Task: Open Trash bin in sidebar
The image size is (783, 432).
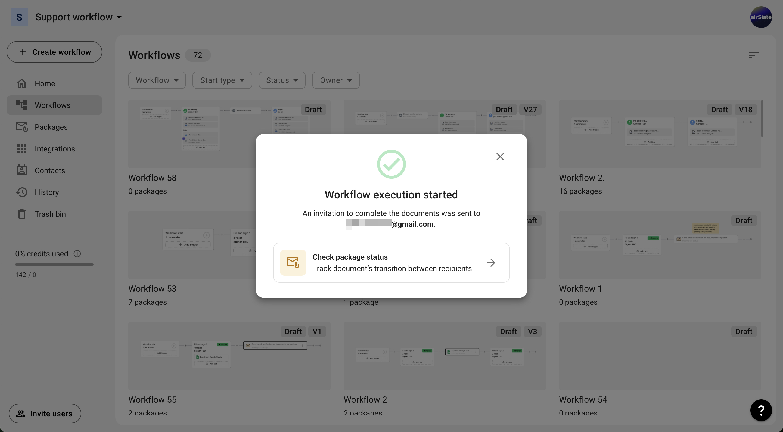Action: point(54,214)
